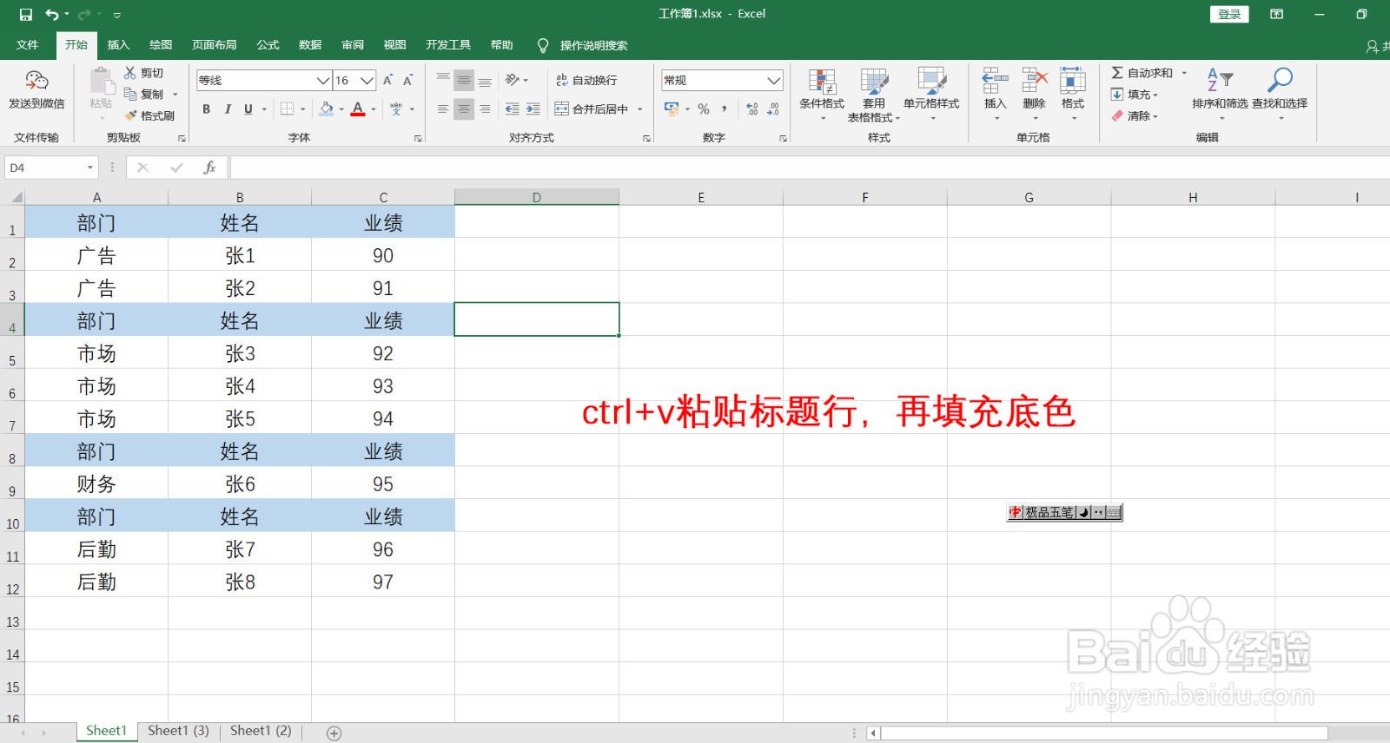The image size is (1390, 743).
Task: Click the Name Box showing D4
Action: point(50,168)
